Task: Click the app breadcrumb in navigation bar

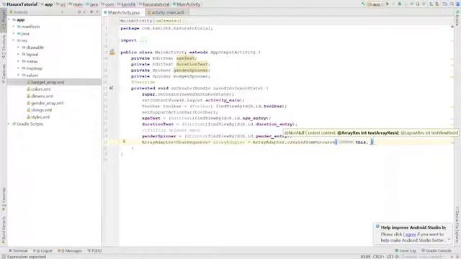Action: (48, 4)
